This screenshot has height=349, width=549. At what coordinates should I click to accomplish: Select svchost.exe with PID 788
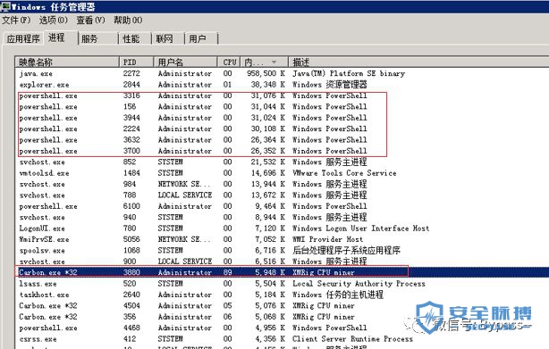click(282, 195)
